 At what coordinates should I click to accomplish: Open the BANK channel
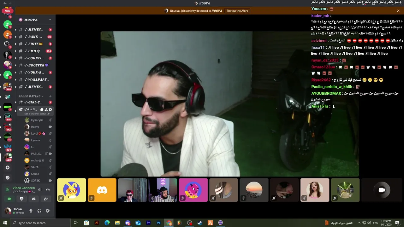coord(35,37)
